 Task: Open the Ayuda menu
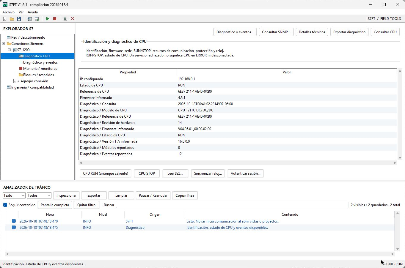tap(33, 12)
